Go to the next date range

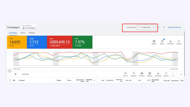[x=164, y=27]
